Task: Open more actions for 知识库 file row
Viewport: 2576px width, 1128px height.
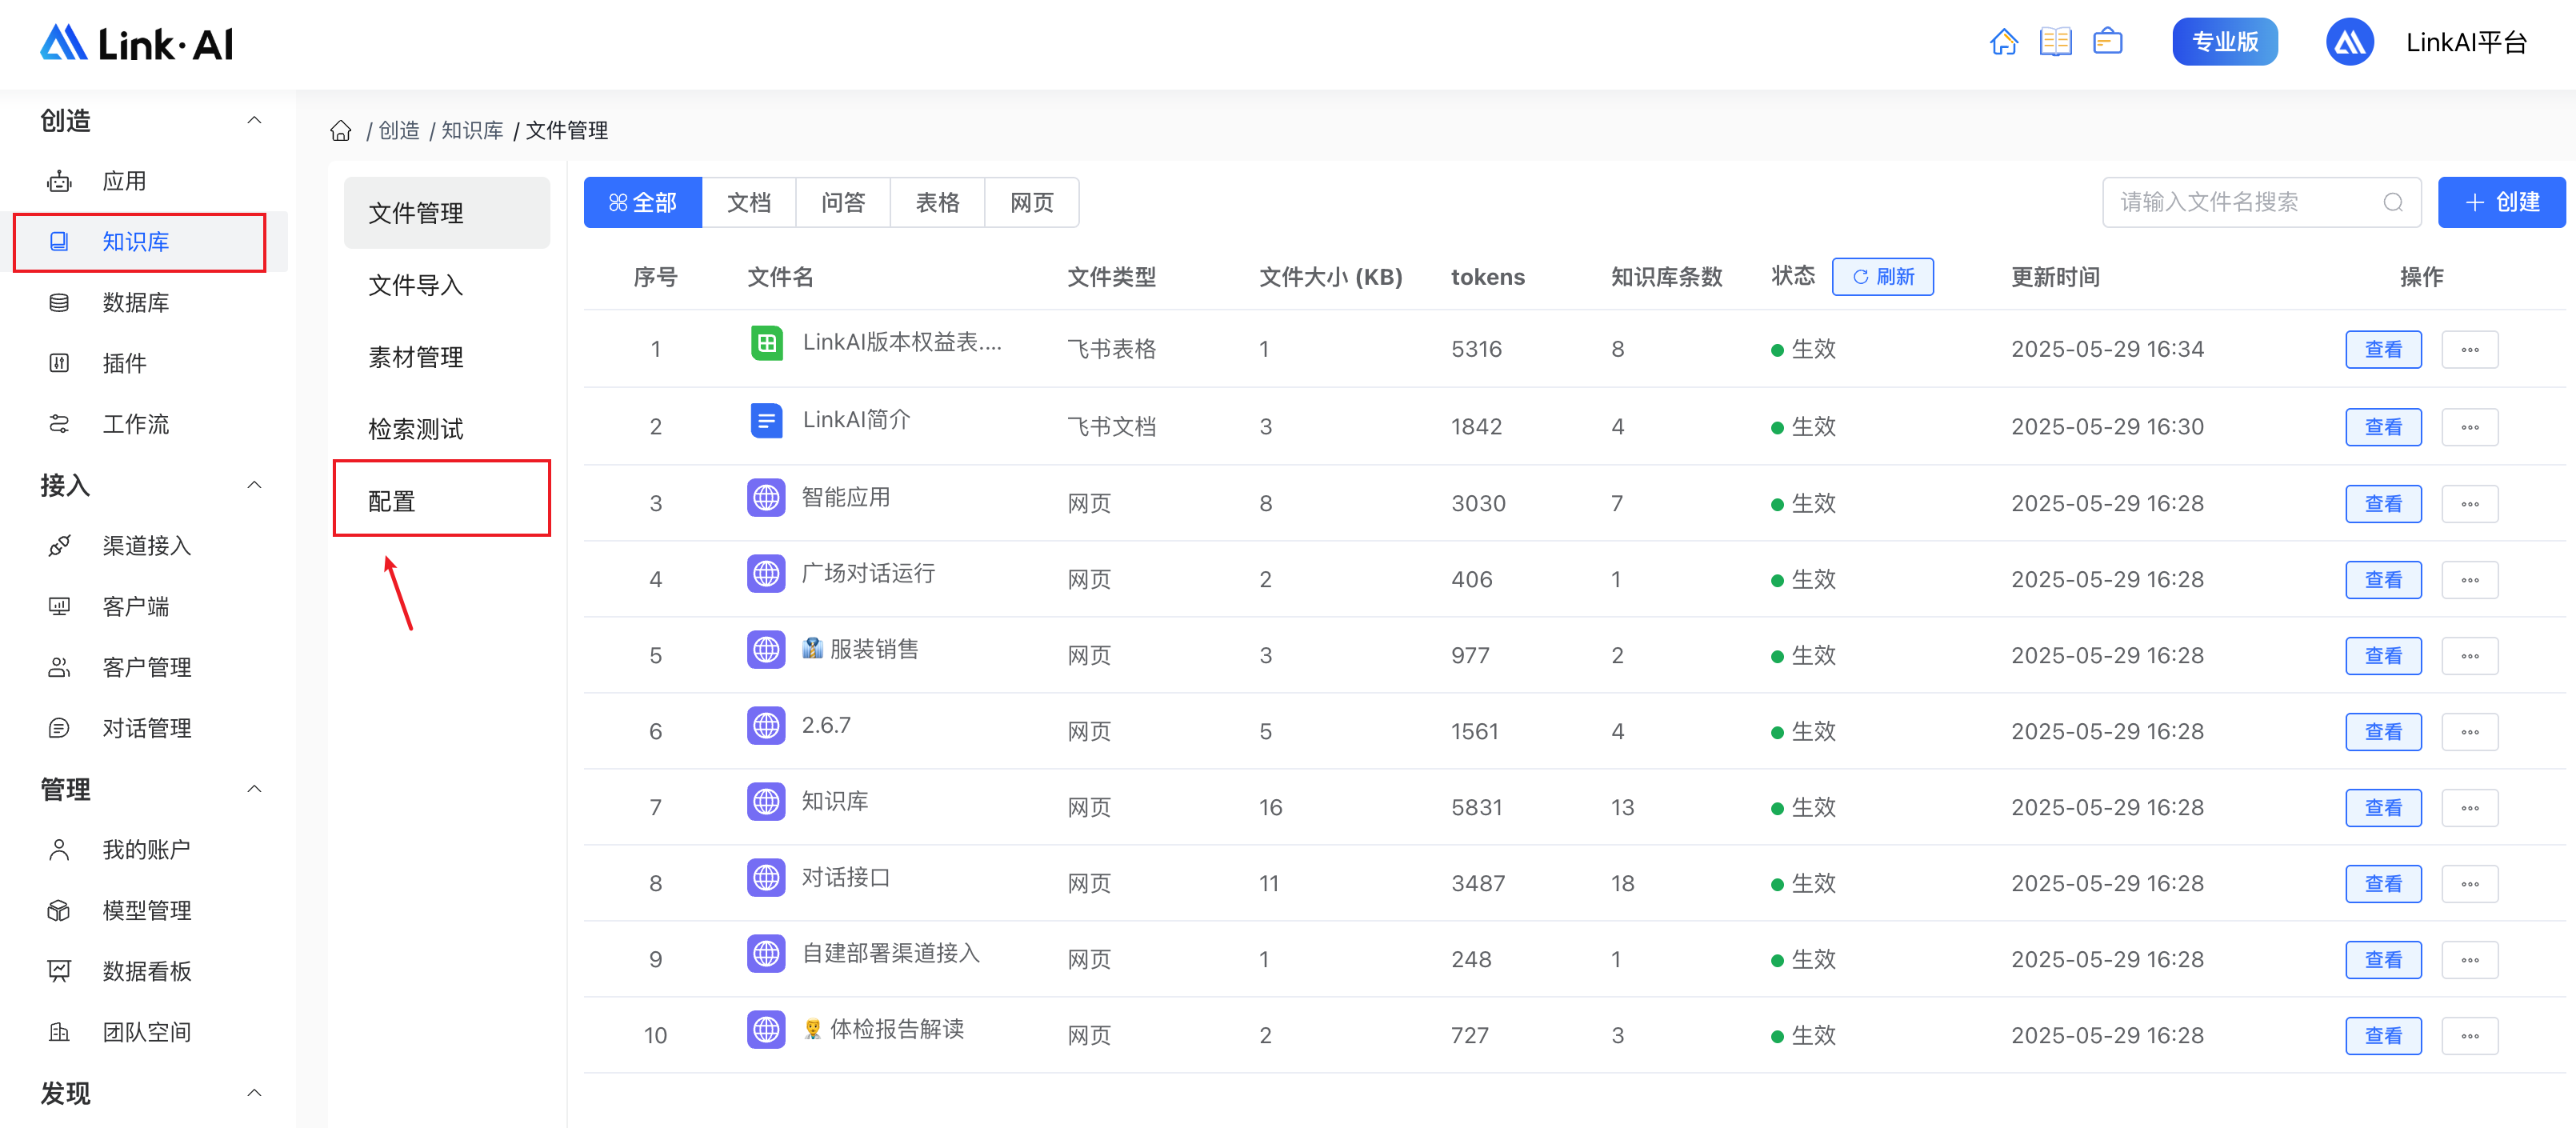Action: (x=2469, y=808)
